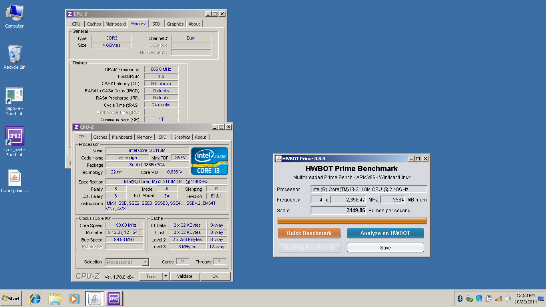
Task: Launch Internet Explorer from the taskbar
Action: (x=36, y=299)
